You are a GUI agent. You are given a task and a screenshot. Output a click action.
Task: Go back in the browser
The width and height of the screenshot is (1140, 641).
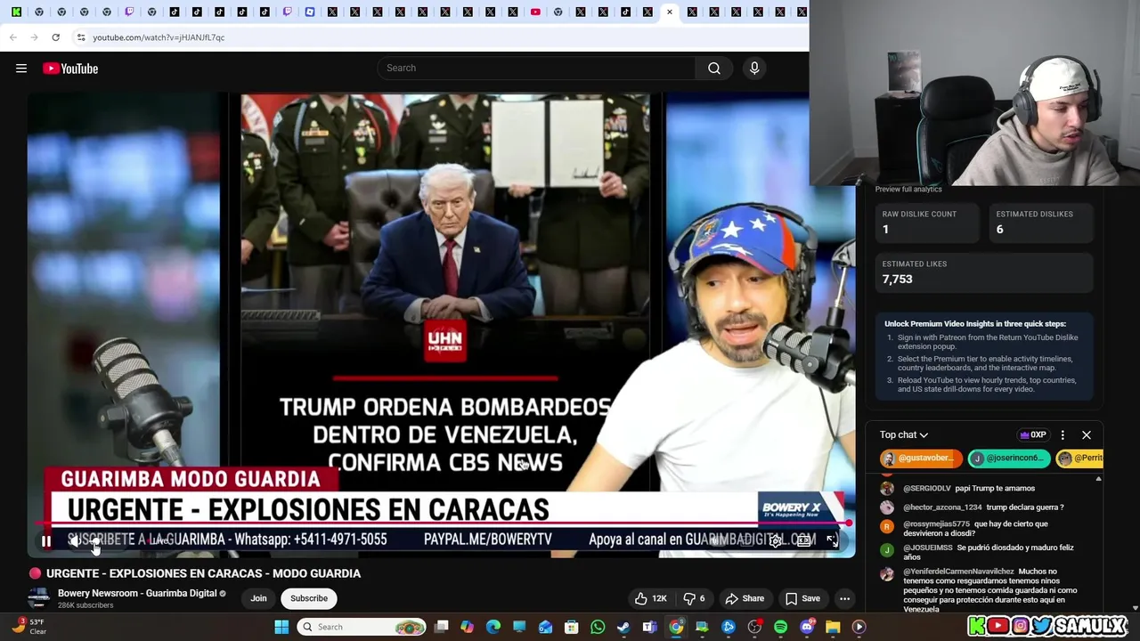[12, 37]
